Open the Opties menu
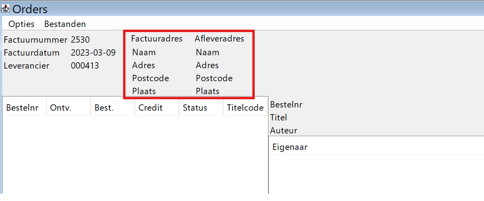The height and width of the screenshot is (201, 484). click(21, 24)
